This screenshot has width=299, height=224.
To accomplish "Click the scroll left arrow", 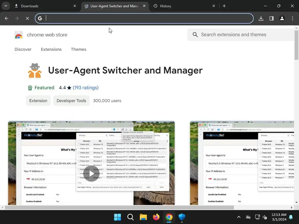I will pos(2,207).
